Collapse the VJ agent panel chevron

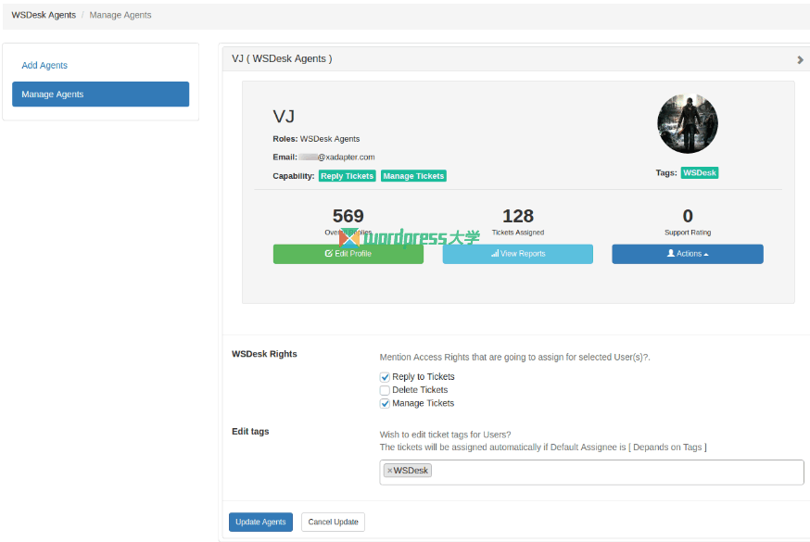pyautogui.click(x=800, y=60)
